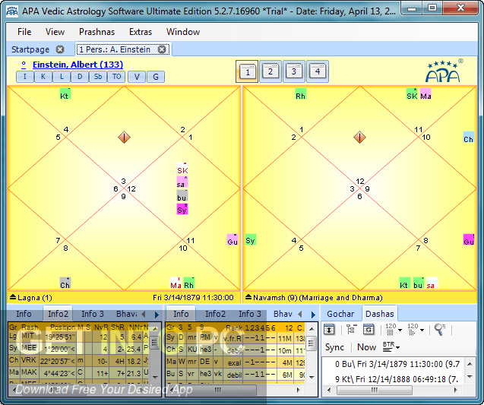
Task: Click the green Kt marker in Navamsh chart
Action: 405,283
